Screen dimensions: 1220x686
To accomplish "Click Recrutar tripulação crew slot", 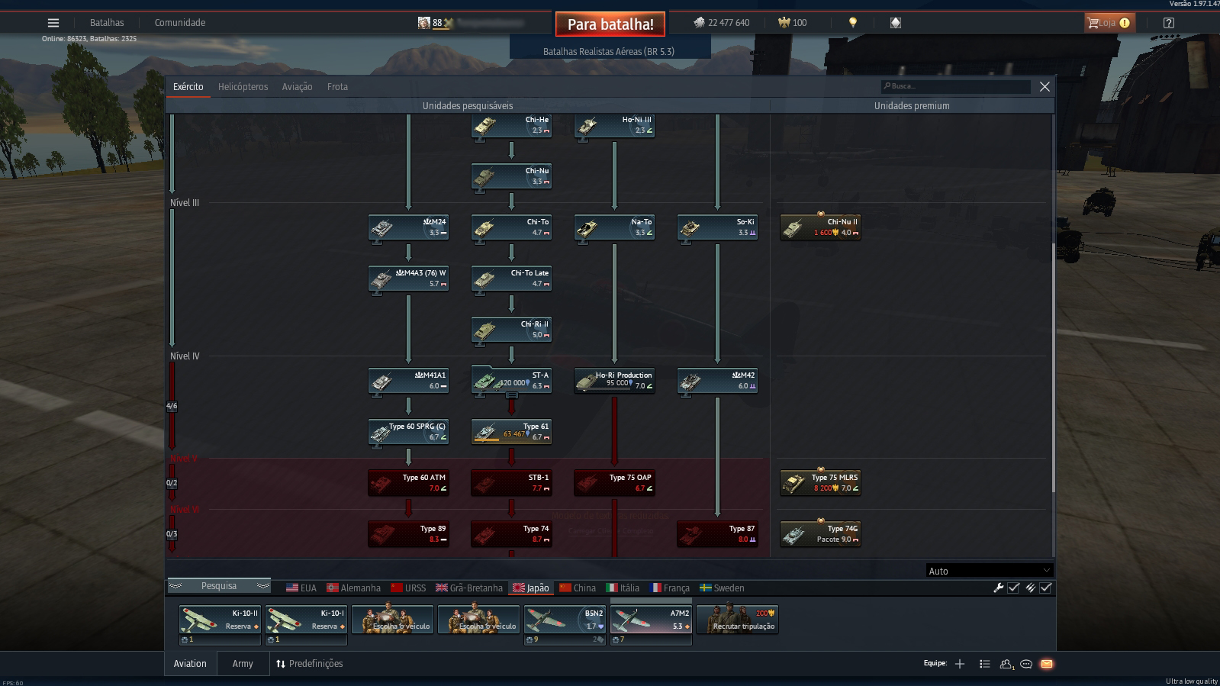I will point(737,620).
